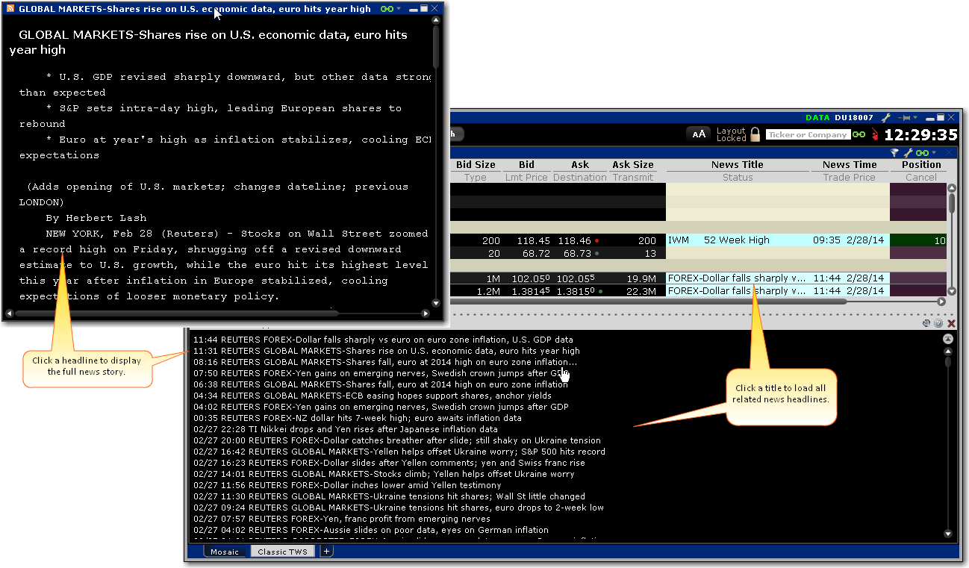This screenshot has height=568, width=969.
Task: Click the green position cell showing 10
Action: [918, 240]
